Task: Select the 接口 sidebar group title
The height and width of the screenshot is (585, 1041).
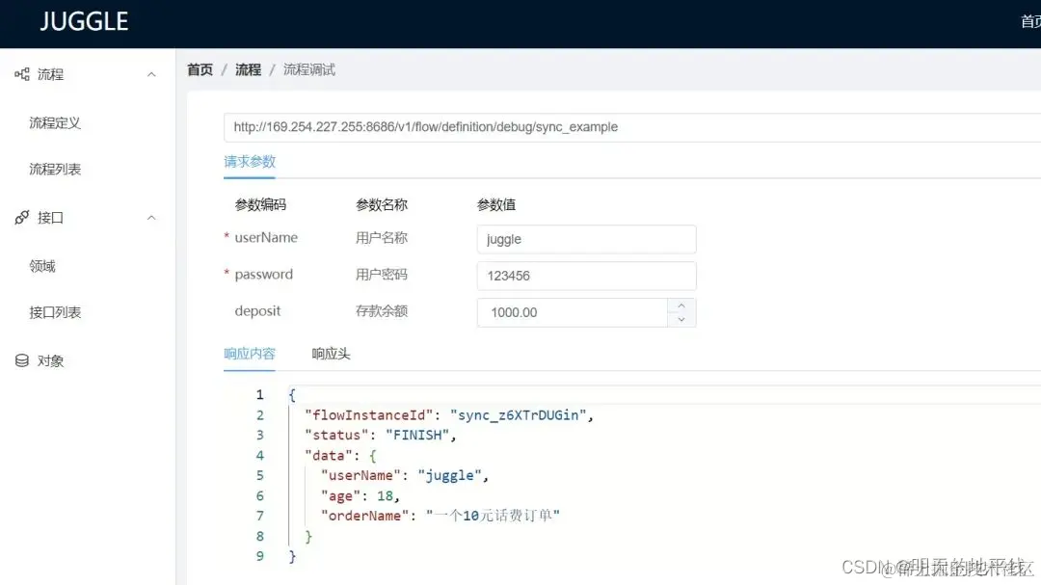Action: point(50,218)
